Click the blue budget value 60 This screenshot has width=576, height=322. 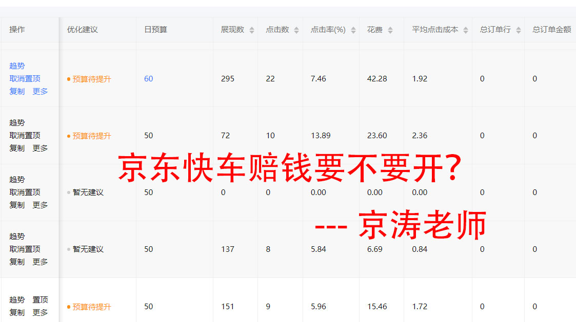coord(148,78)
